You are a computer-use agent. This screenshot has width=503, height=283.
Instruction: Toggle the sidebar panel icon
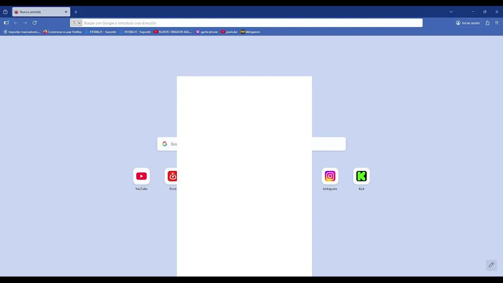tap(6, 23)
